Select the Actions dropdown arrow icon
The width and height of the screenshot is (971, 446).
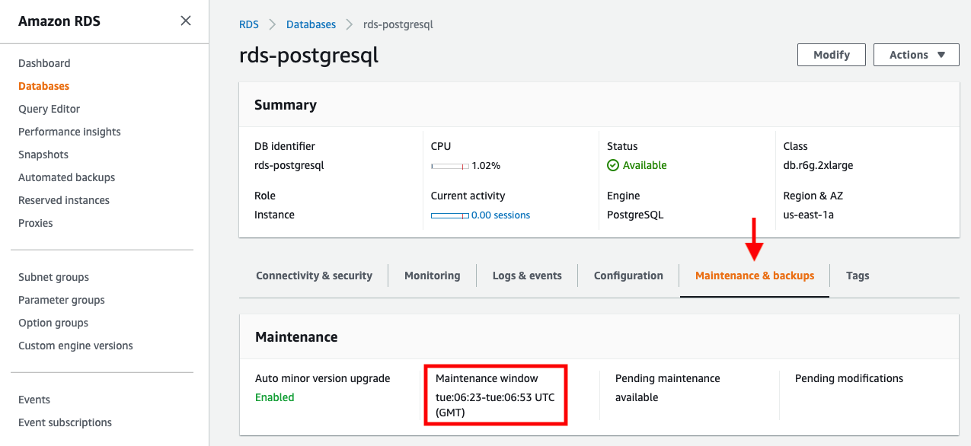939,54
